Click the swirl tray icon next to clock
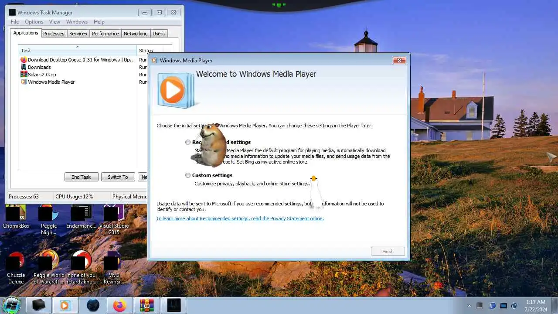This screenshot has height=314, width=558. point(514,306)
